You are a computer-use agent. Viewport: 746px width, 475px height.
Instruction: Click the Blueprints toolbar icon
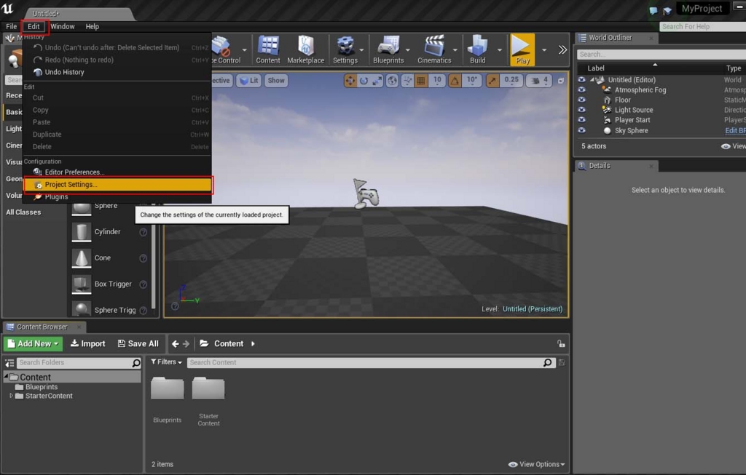point(388,50)
